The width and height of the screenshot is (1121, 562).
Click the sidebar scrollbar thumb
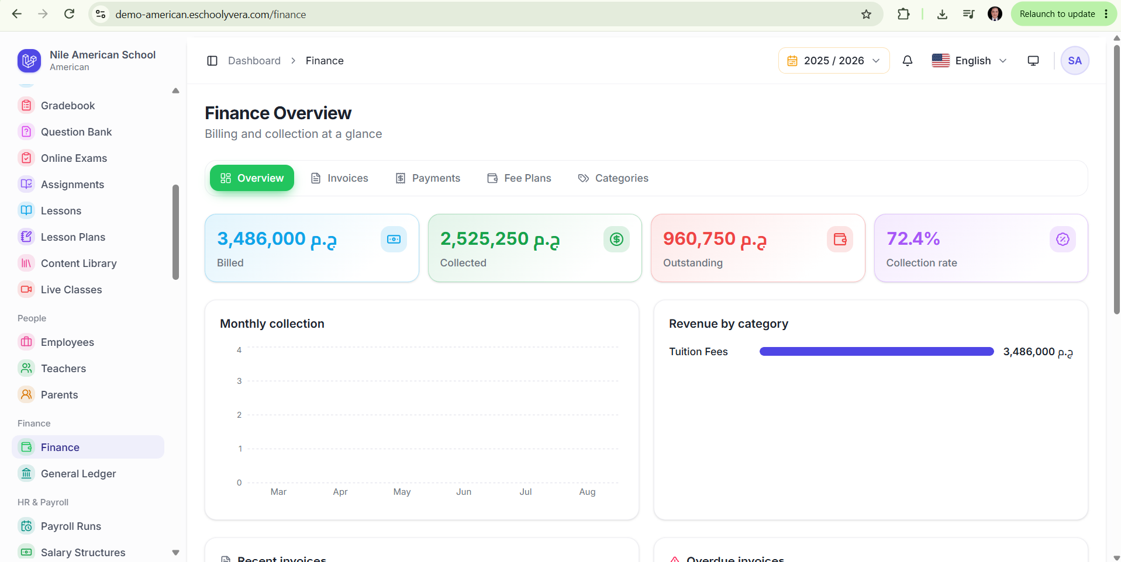coord(175,232)
